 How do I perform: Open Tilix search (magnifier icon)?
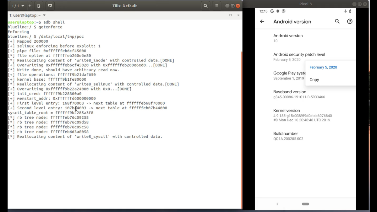click(205, 6)
